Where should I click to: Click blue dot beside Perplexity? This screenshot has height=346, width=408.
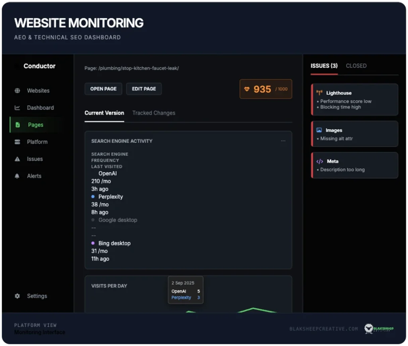(x=93, y=197)
